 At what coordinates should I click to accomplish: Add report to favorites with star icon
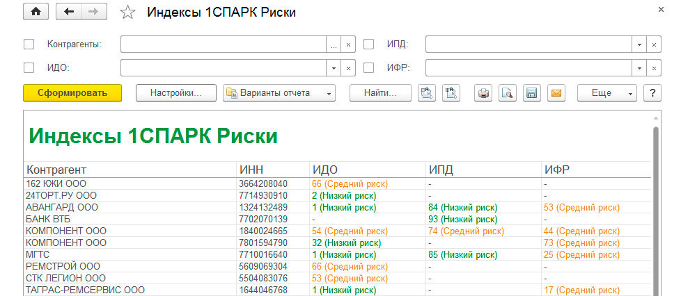coord(127,13)
